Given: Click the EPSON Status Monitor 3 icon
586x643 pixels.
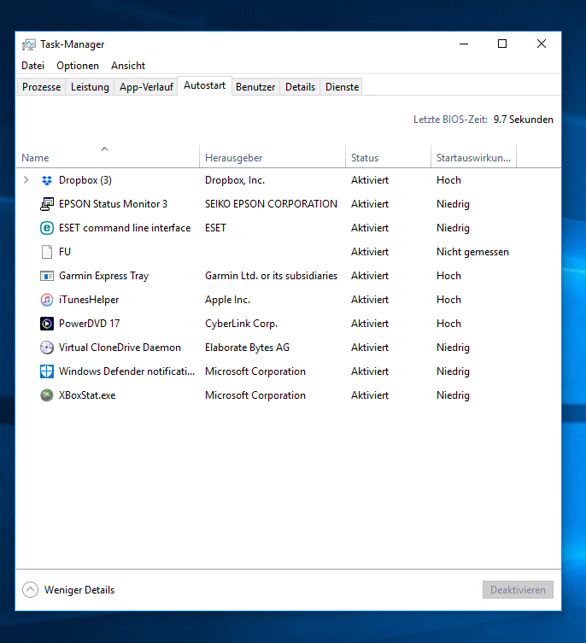Looking at the screenshot, I should tap(47, 204).
